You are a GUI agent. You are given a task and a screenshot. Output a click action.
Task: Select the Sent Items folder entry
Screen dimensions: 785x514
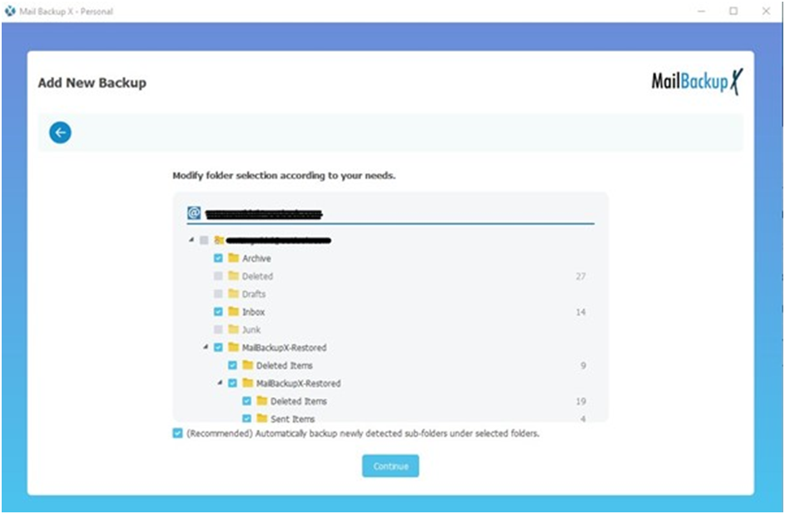292,419
